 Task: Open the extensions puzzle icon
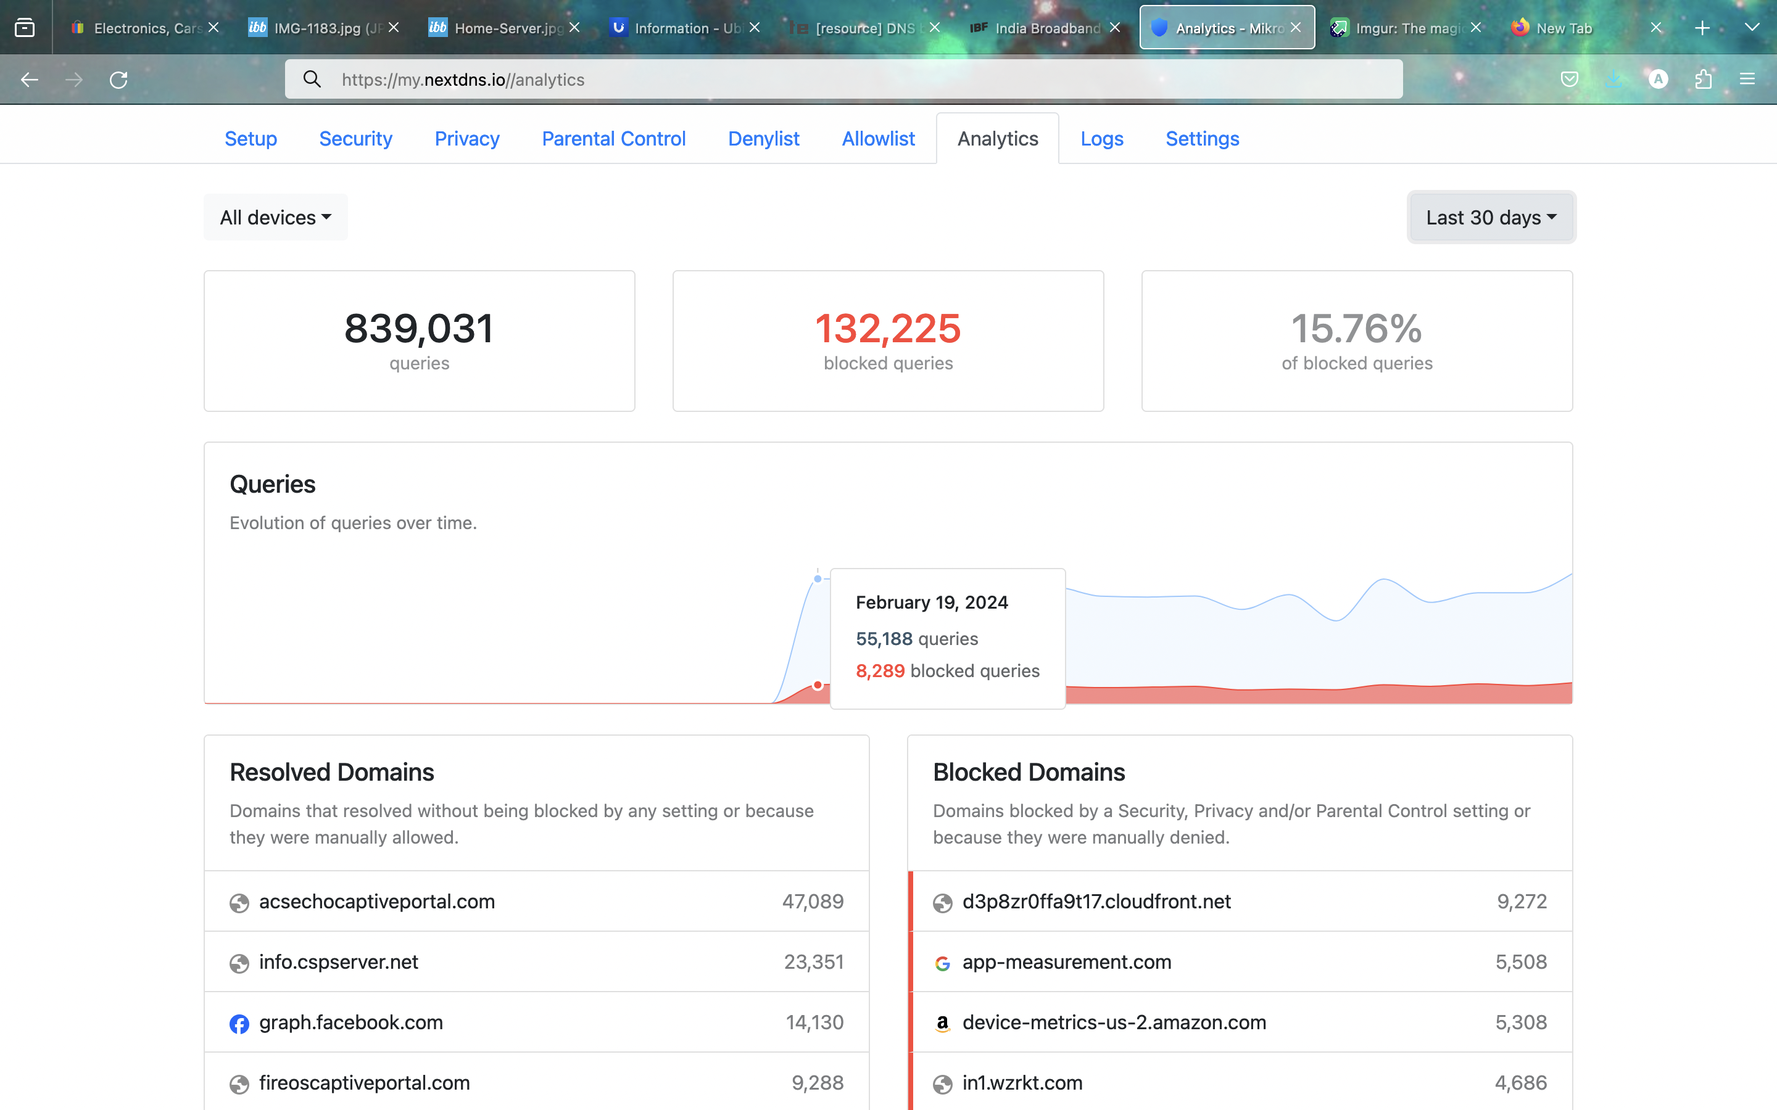(1704, 80)
